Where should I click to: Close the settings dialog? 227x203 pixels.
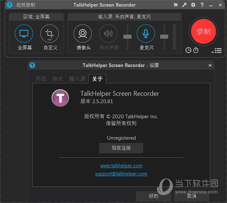[210, 66]
